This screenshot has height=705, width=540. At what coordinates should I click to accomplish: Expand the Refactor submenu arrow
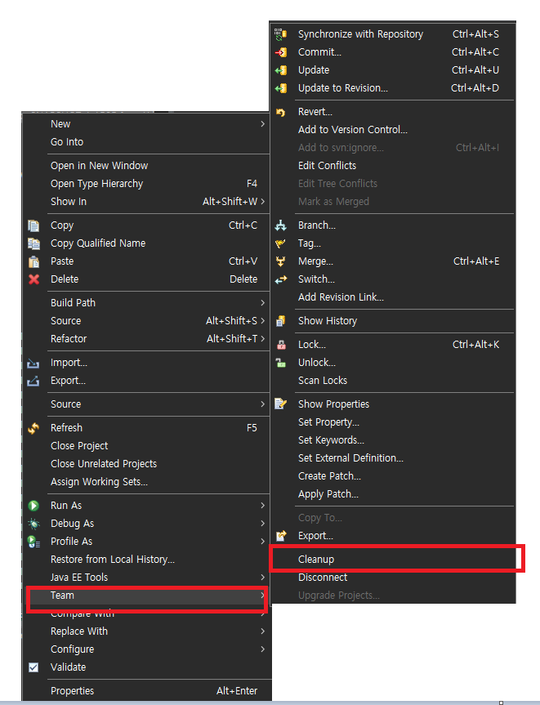point(262,338)
